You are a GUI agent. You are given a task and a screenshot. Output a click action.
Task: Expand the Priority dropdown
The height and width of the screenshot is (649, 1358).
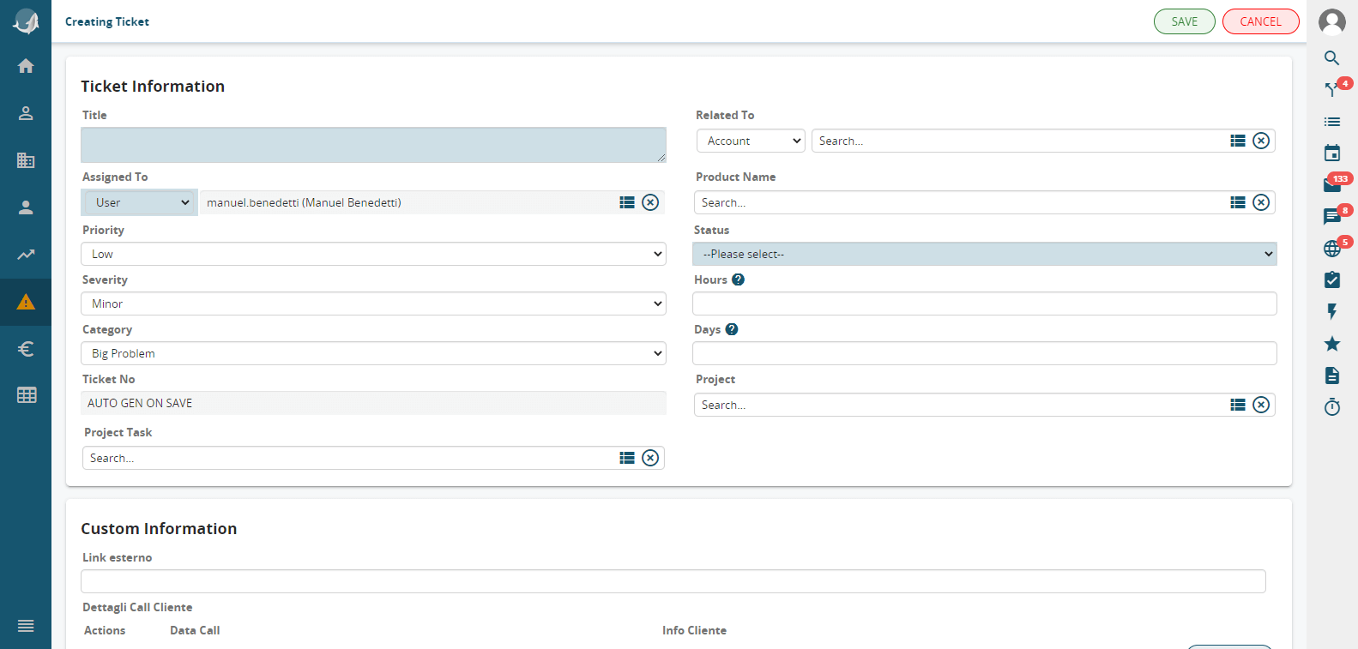click(x=373, y=254)
